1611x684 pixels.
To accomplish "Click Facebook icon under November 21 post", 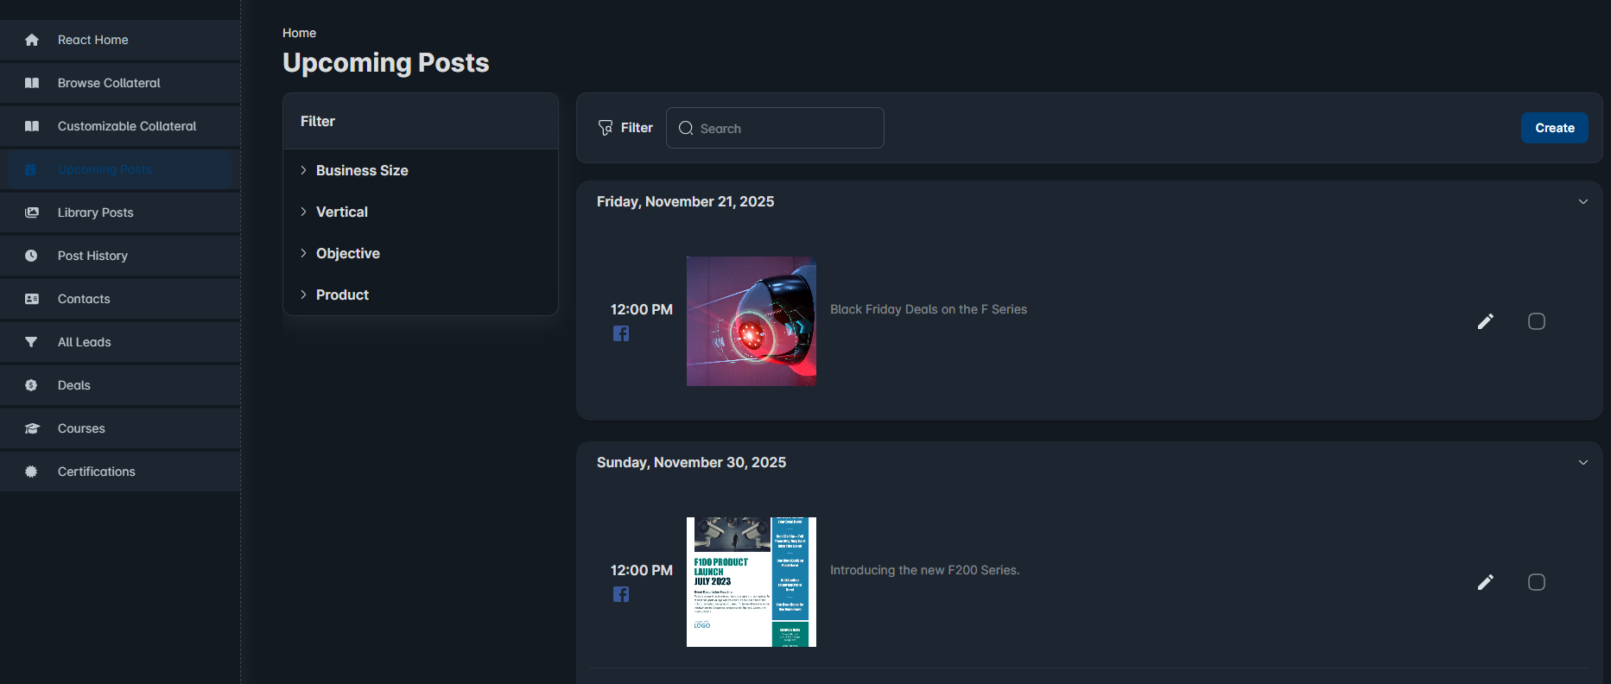I will click(x=621, y=333).
